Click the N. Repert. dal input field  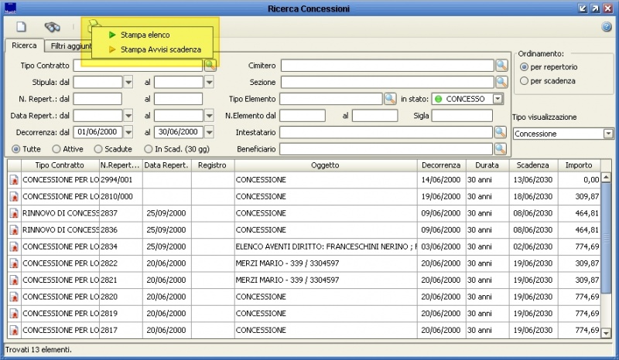pos(97,99)
